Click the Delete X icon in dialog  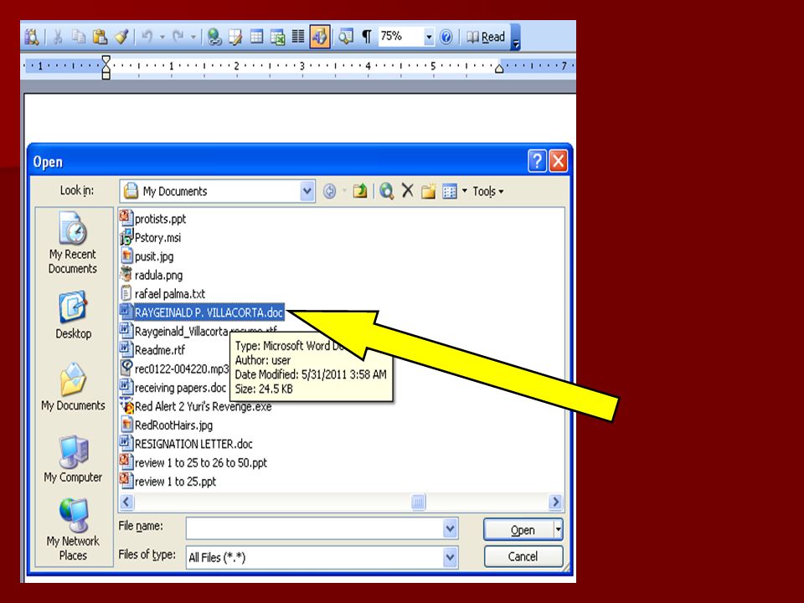(x=408, y=191)
